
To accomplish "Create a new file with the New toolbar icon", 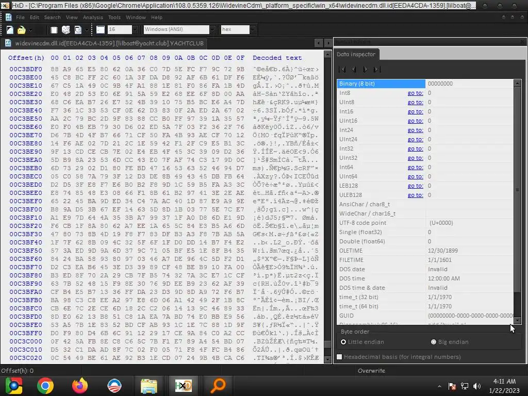I will coord(10,30).
